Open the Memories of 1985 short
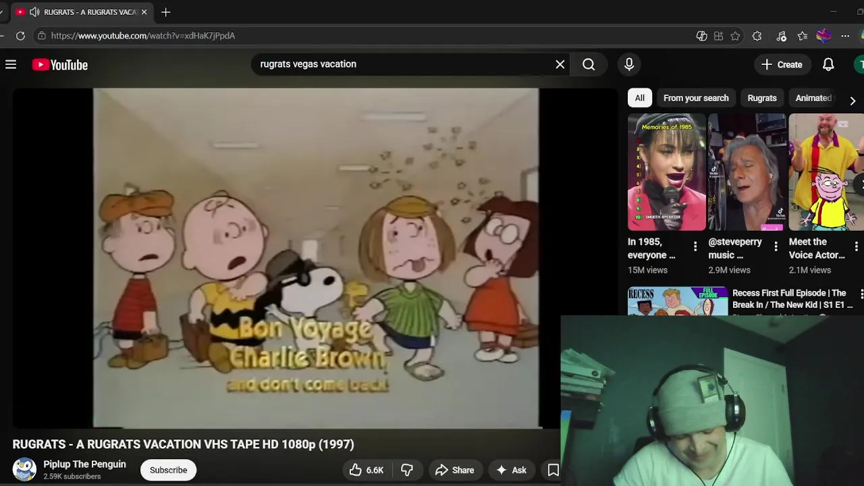Image resolution: width=864 pixels, height=486 pixels. tap(666, 172)
